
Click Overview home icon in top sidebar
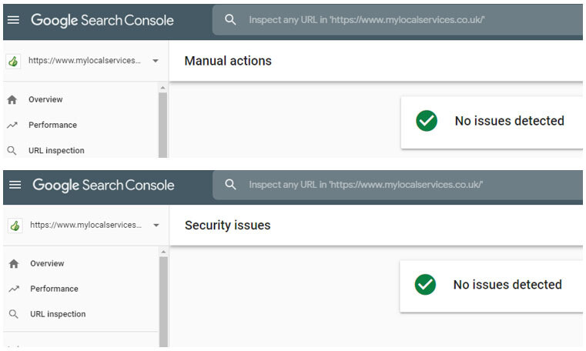(x=12, y=100)
